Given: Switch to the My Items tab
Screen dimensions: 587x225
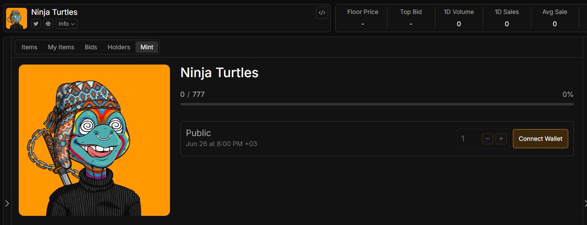Looking at the screenshot, I should pyautogui.click(x=61, y=47).
